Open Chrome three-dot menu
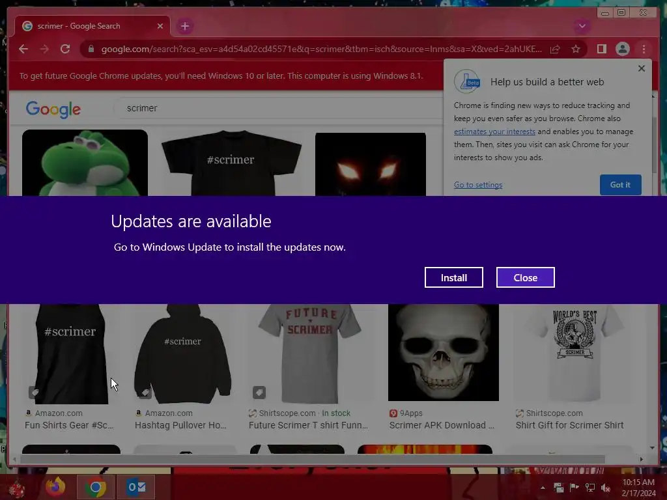The height and width of the screenshot is (500, 667). (644, 49)
